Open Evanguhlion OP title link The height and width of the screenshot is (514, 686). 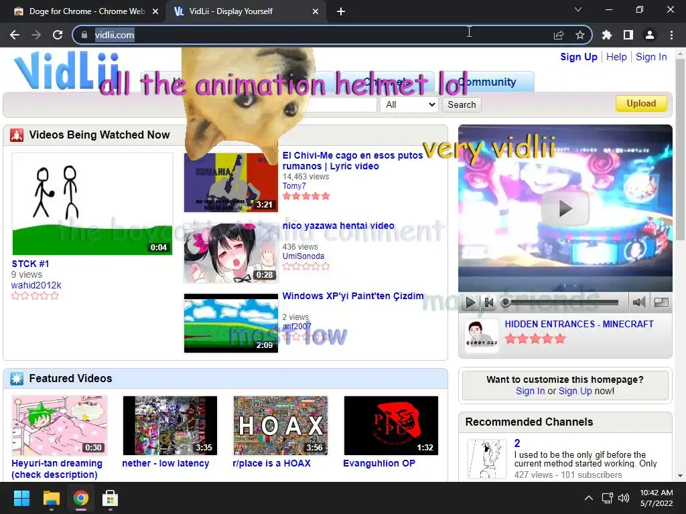point(379,463)
